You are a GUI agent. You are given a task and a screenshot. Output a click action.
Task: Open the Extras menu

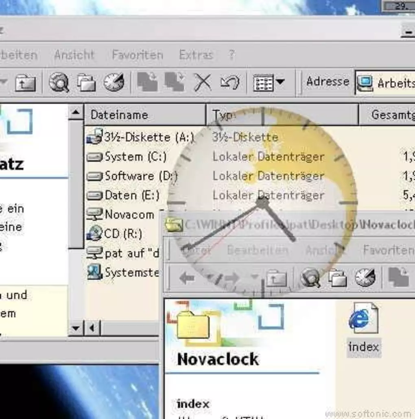[x=196, y=55]
